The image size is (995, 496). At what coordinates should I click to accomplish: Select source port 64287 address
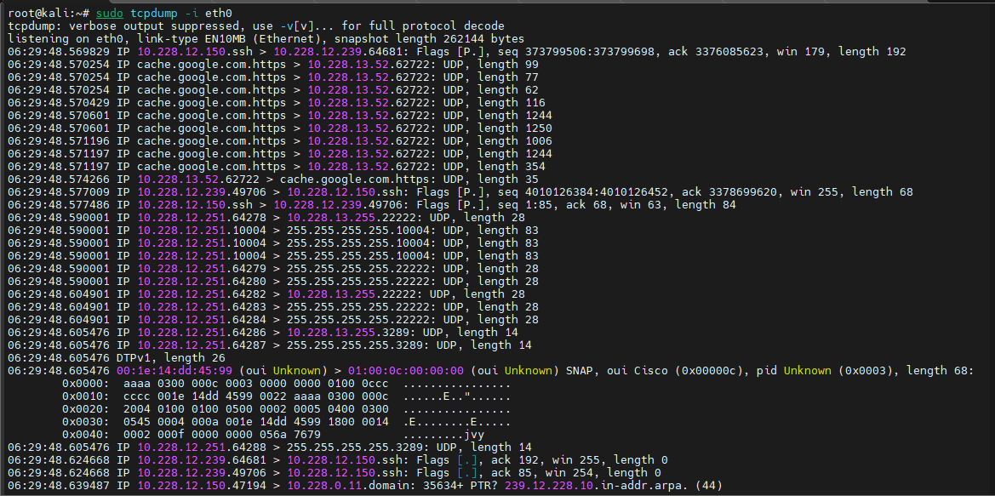(x=202, y=345)
